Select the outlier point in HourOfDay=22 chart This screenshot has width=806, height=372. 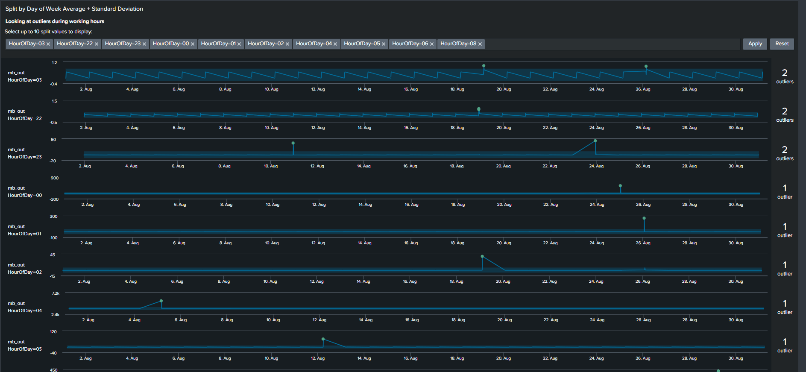479,109
